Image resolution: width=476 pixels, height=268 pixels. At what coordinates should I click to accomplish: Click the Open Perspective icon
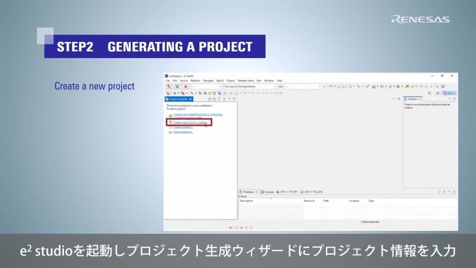(438, 93)
